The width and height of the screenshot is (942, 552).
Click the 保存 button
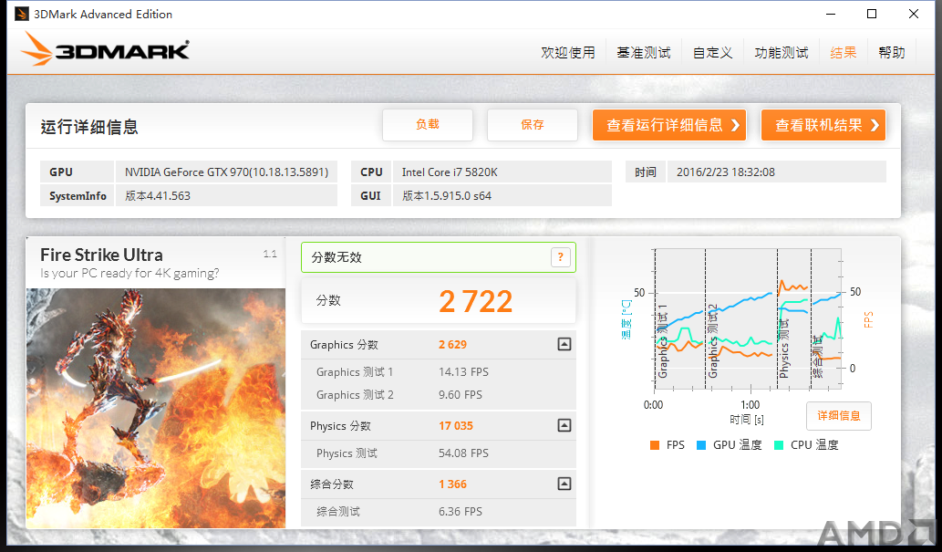[x=533, y=124]
